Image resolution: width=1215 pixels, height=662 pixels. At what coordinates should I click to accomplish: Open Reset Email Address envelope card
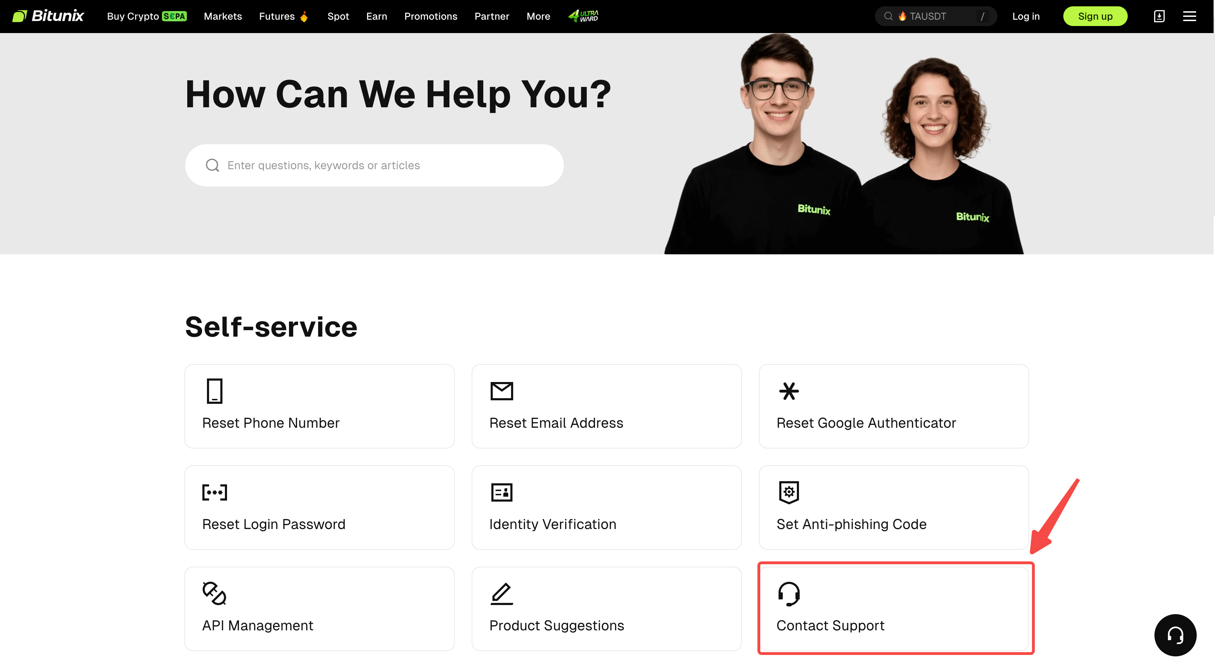point(606,406)
